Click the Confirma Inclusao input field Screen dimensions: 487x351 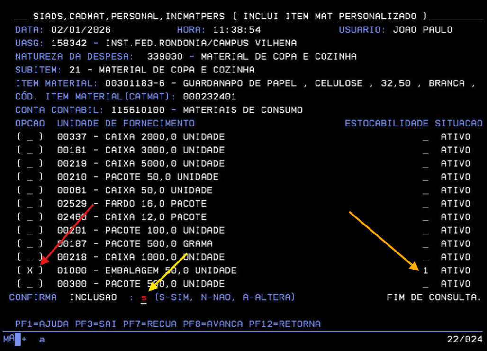click(x=144, y=297)
